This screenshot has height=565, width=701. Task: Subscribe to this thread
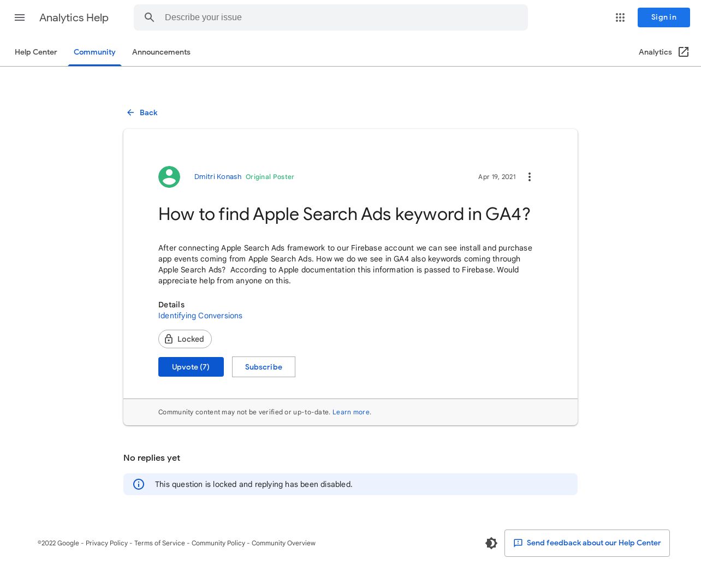point(264,367)
